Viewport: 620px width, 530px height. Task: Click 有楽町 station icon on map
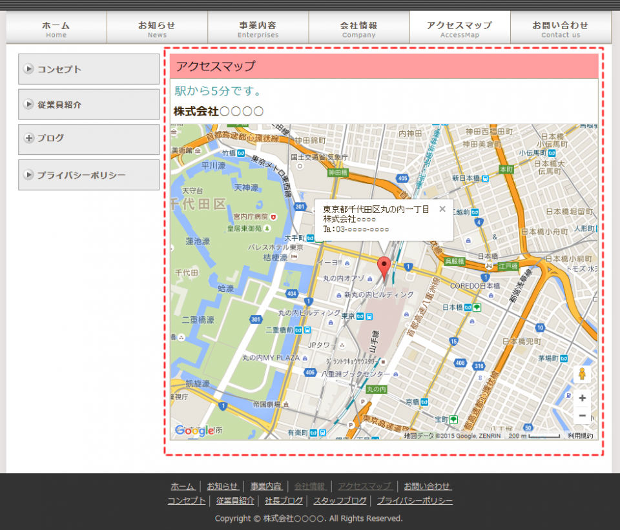click(x=318, y=433)
